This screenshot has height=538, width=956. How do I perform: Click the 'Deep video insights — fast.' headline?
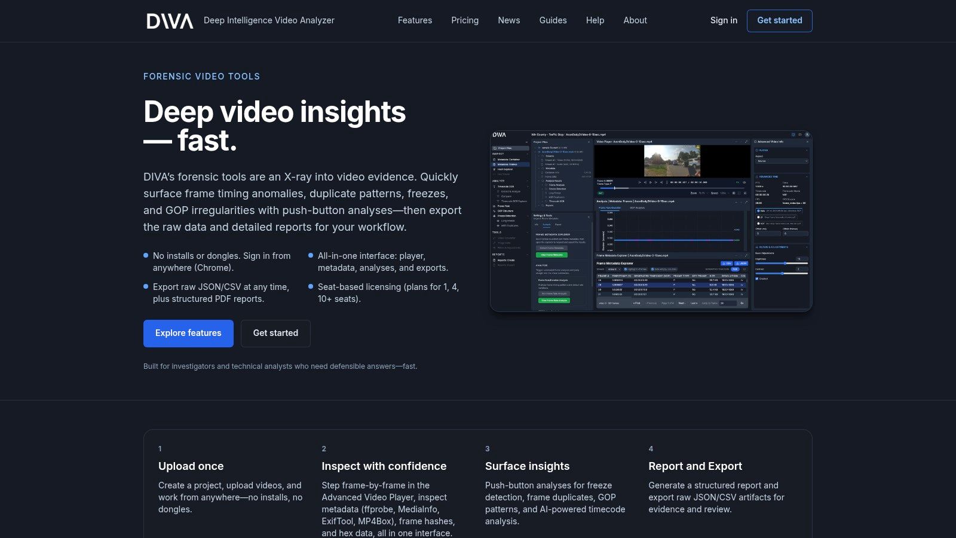point(275,126)
